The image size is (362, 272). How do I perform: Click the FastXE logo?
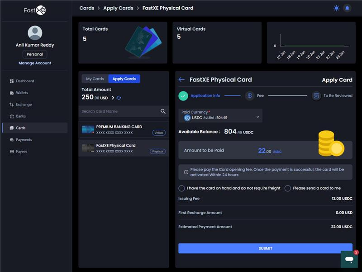(35, 10)
